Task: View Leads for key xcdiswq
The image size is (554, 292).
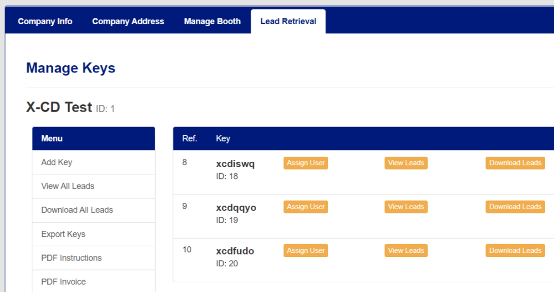Action: click(406, 163)
